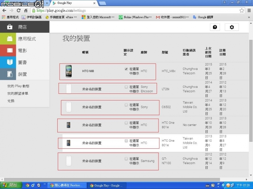Open the apps grid bookmark icon
The height and width of the screenshot is (189, 253).
pyautogui.click(x=4, y=17)
